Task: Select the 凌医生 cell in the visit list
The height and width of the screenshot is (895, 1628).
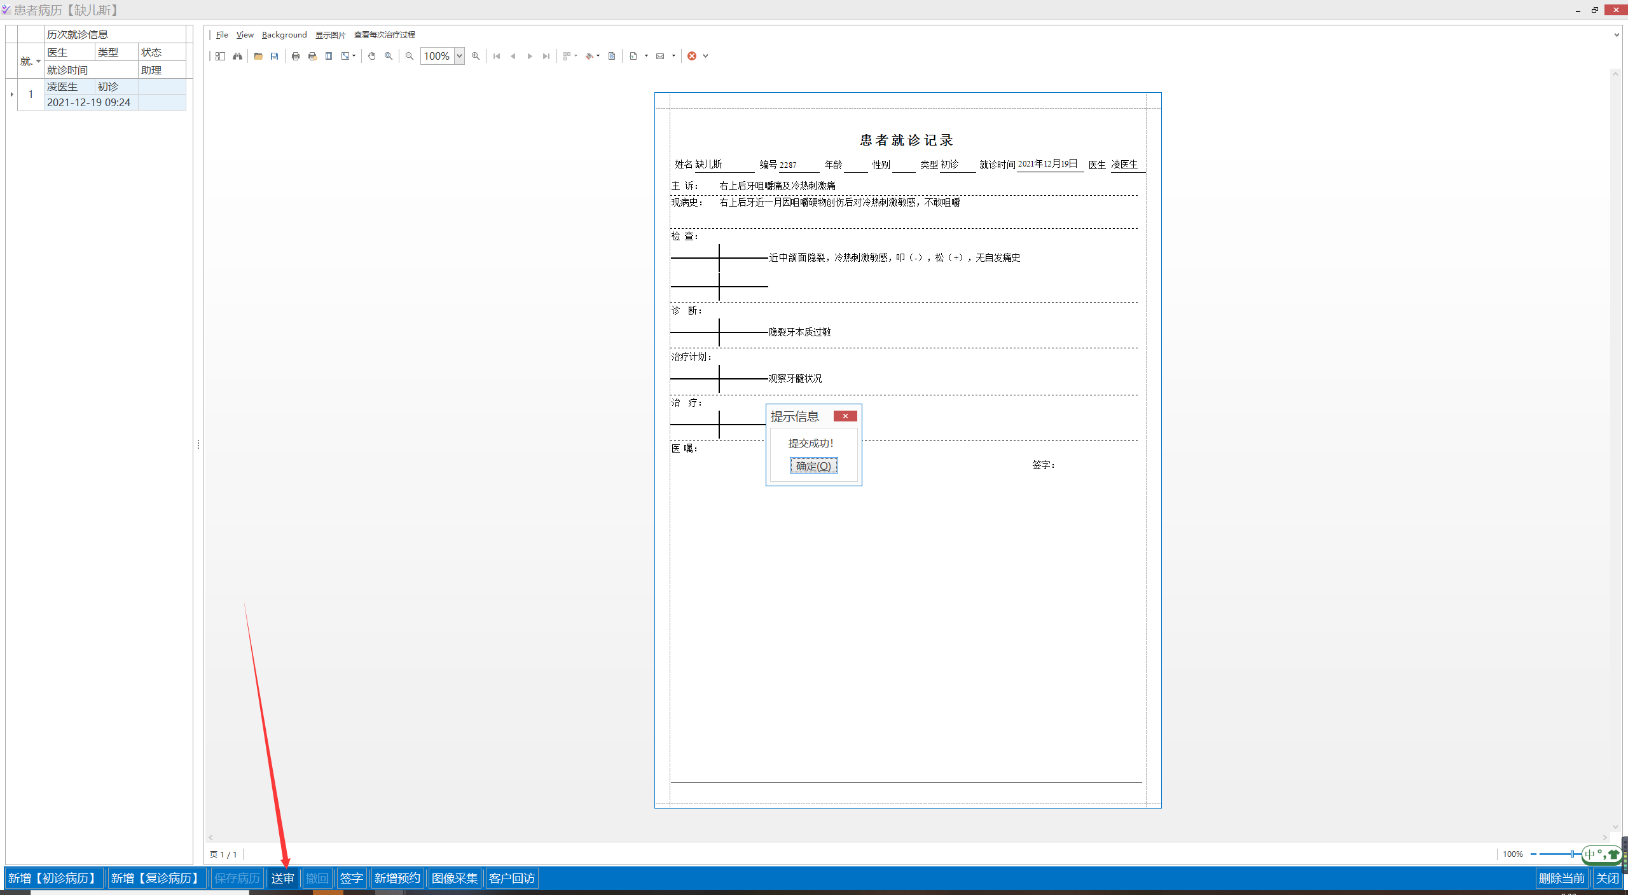Action: pos(69,86)
